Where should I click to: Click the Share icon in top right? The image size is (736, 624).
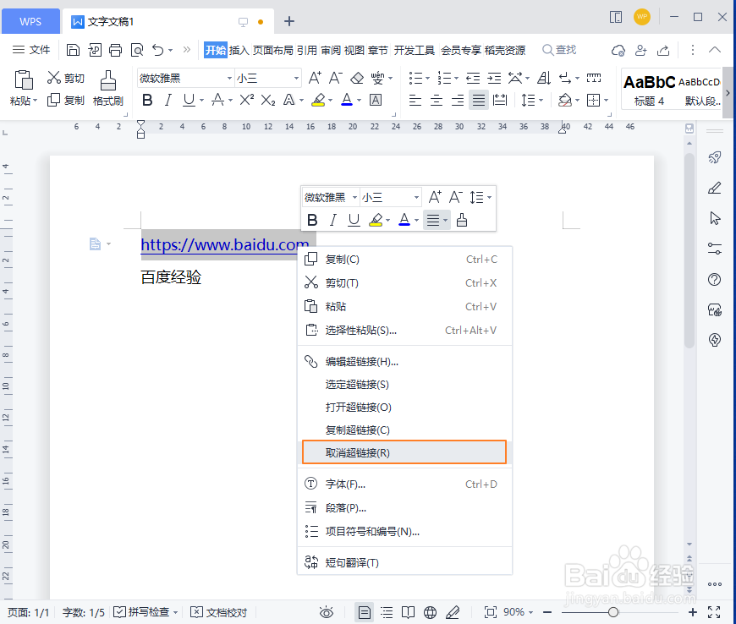[663, 50]
